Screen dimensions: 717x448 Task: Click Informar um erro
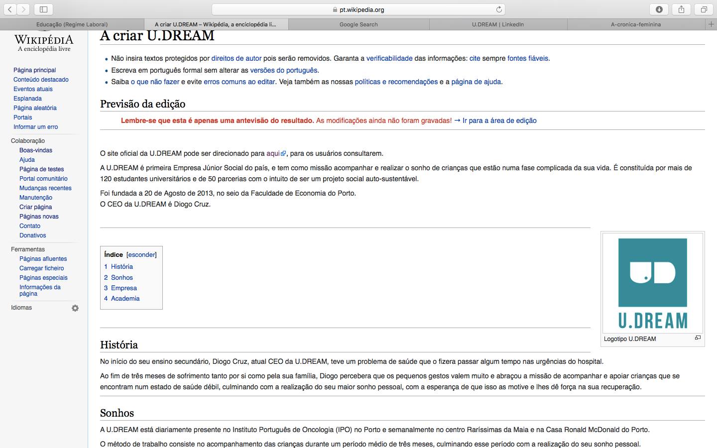[36, 127]
